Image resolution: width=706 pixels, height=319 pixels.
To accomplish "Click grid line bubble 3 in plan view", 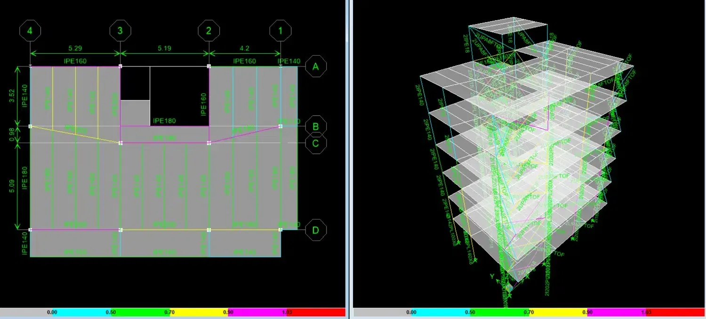I will coord(120,31).
